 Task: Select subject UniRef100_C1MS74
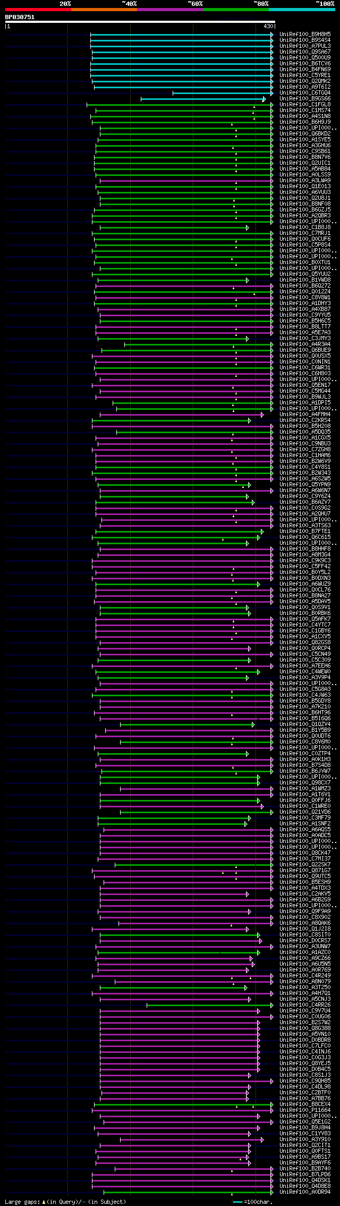click(305, 110)
